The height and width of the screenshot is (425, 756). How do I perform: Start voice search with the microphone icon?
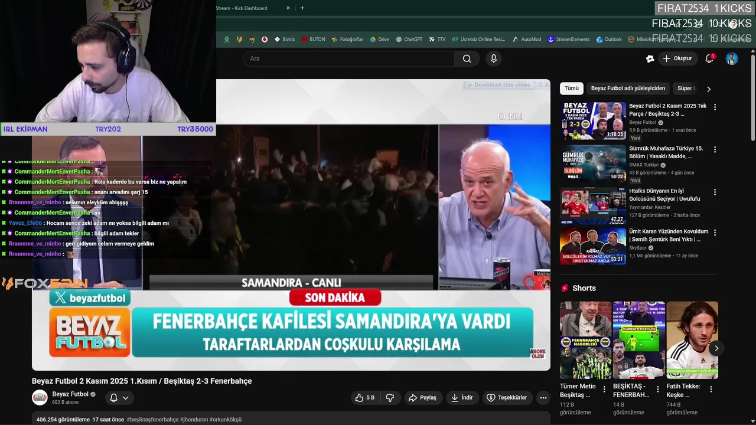click(x=494, y=58)
